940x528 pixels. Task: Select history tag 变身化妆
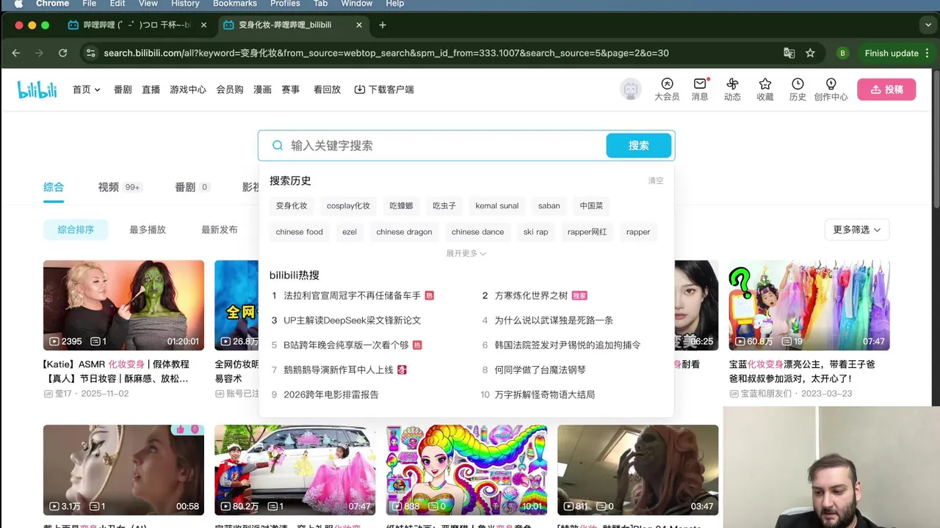click(292, 206)
